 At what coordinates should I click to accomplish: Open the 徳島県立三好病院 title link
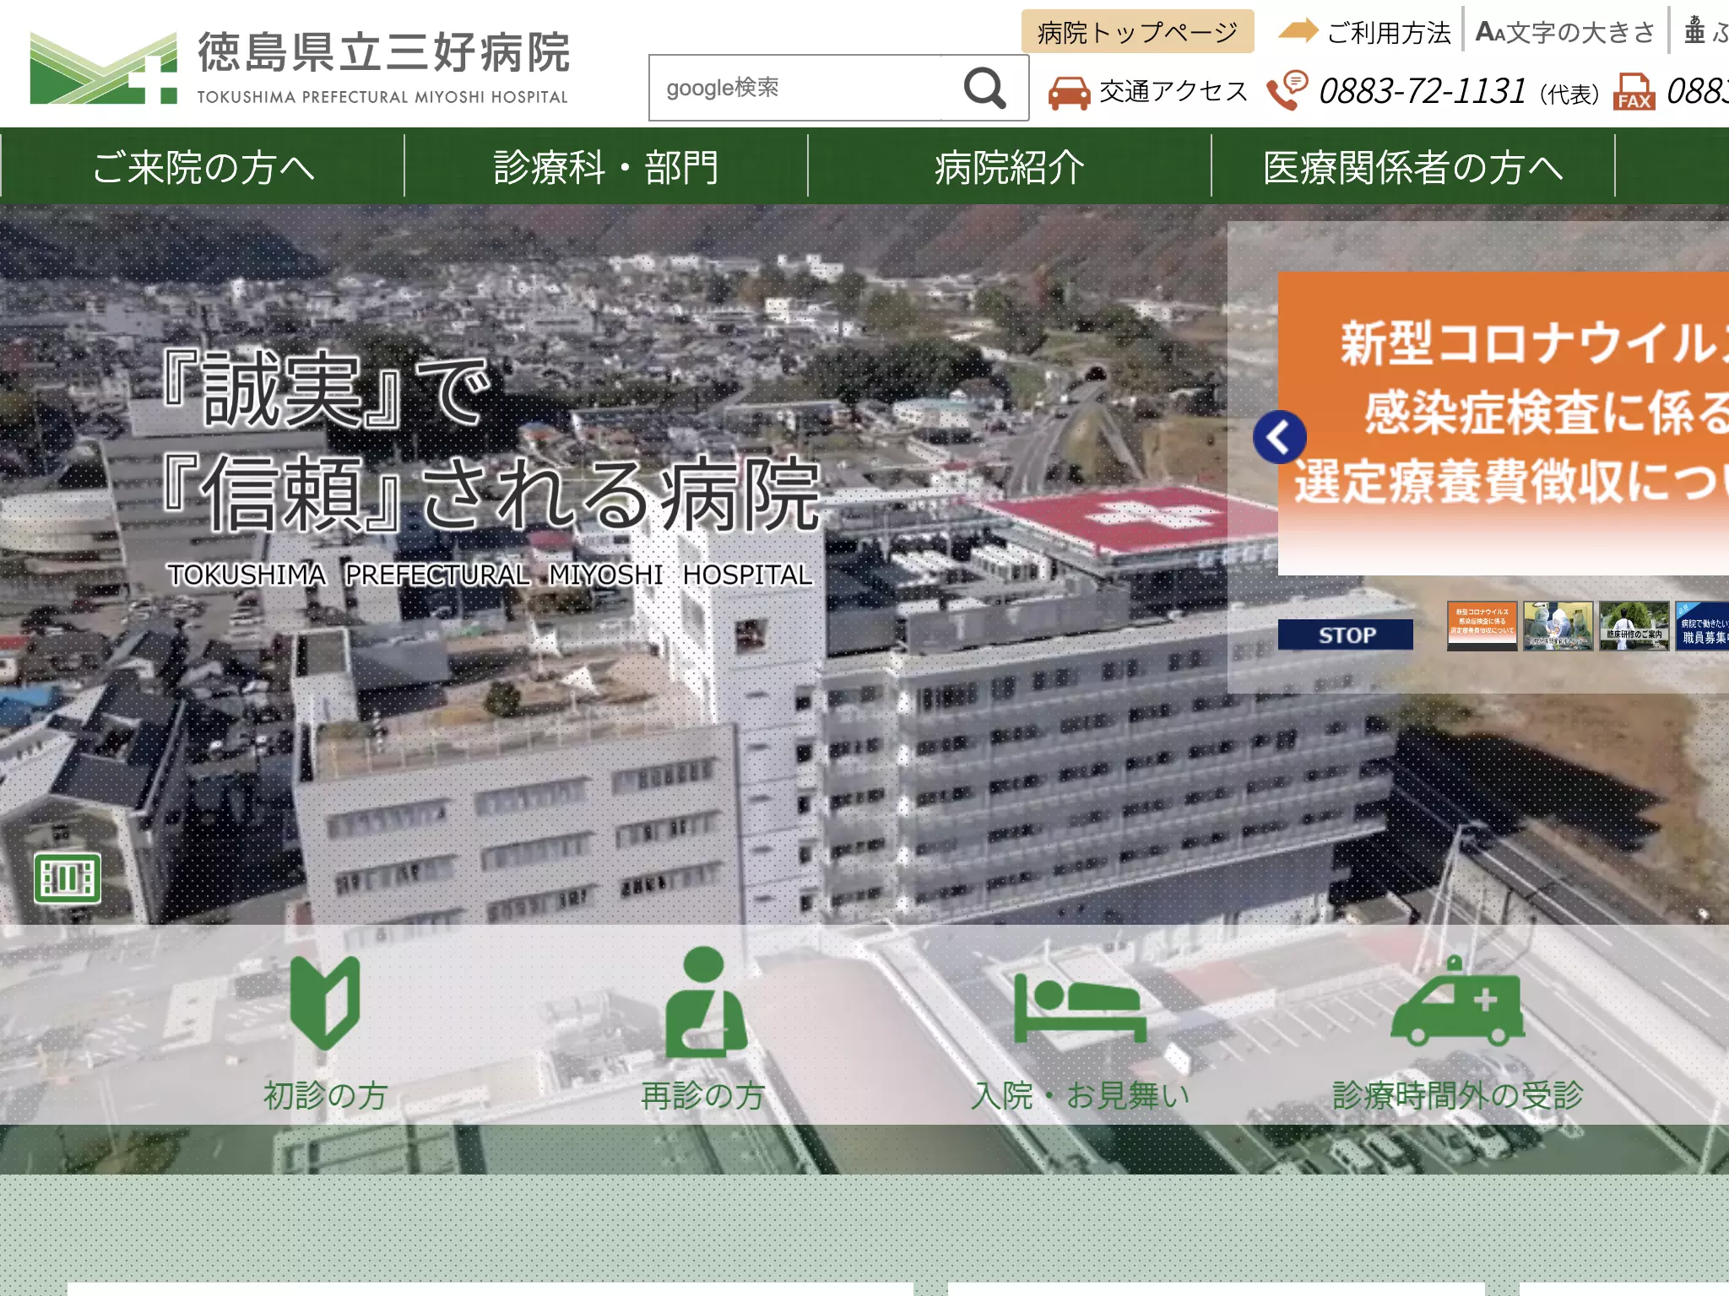pos(384,52)
